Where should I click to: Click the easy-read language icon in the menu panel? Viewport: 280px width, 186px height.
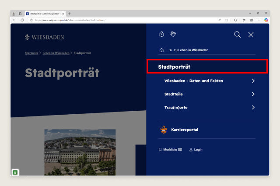click(x=161, y=34)
